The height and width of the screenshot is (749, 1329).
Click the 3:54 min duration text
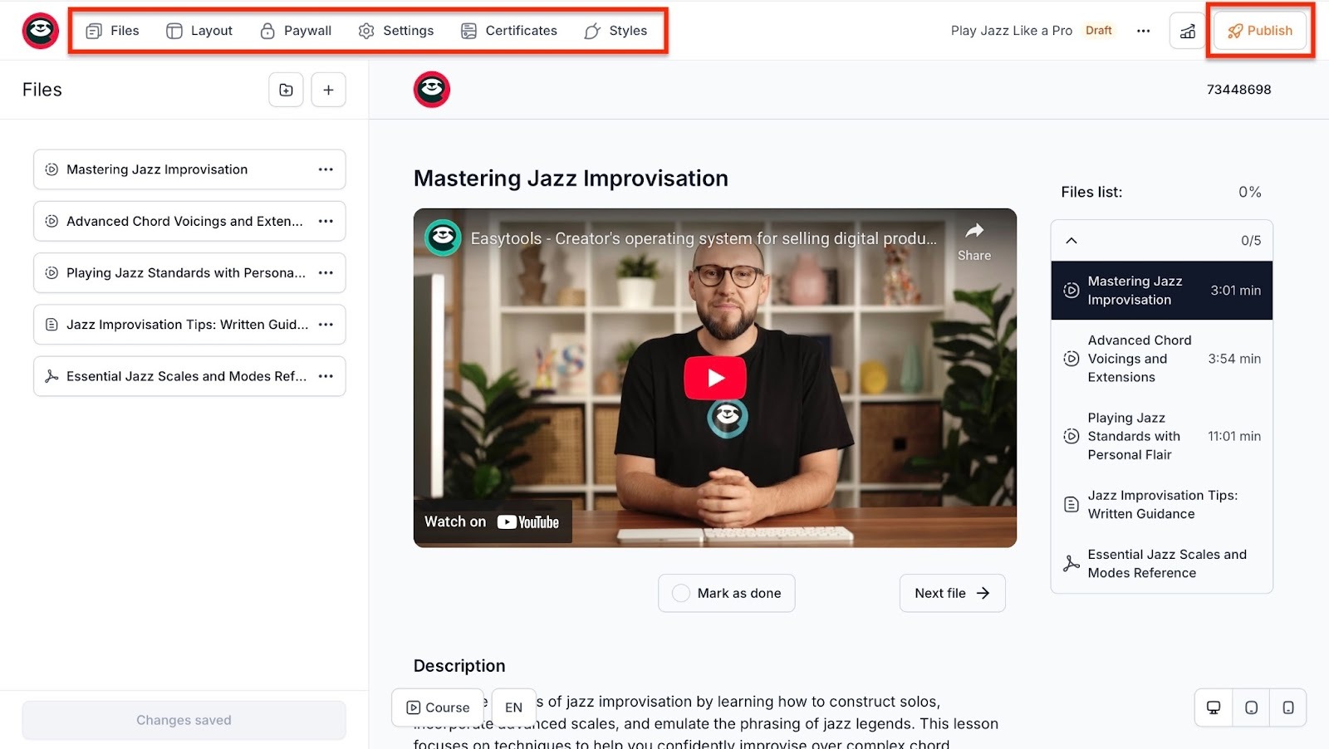point(1234,359)
